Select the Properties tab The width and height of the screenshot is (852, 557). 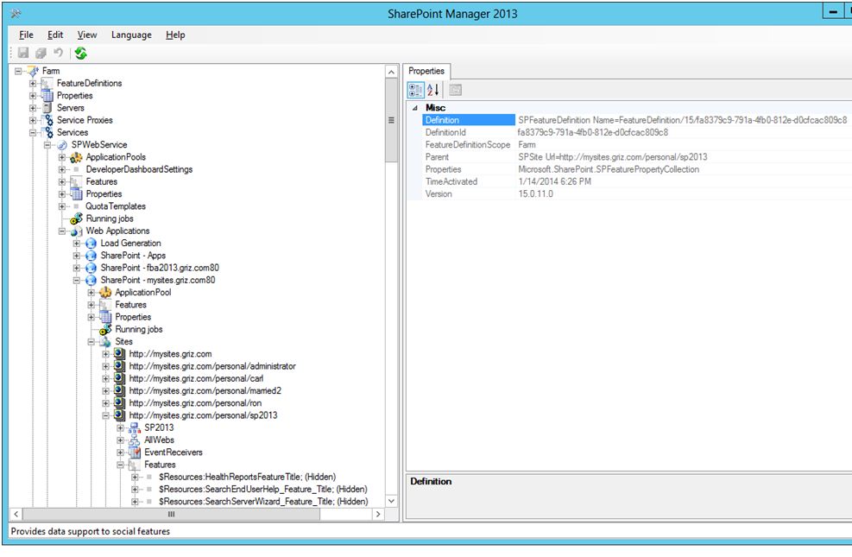(426, 71)
